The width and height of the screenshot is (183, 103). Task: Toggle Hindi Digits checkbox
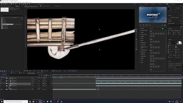(x=176, y=57)
